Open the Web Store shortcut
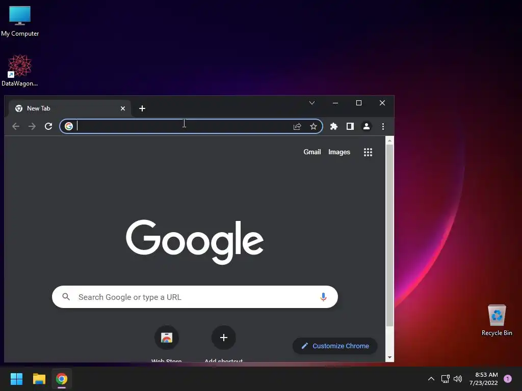 pos(167,344)
